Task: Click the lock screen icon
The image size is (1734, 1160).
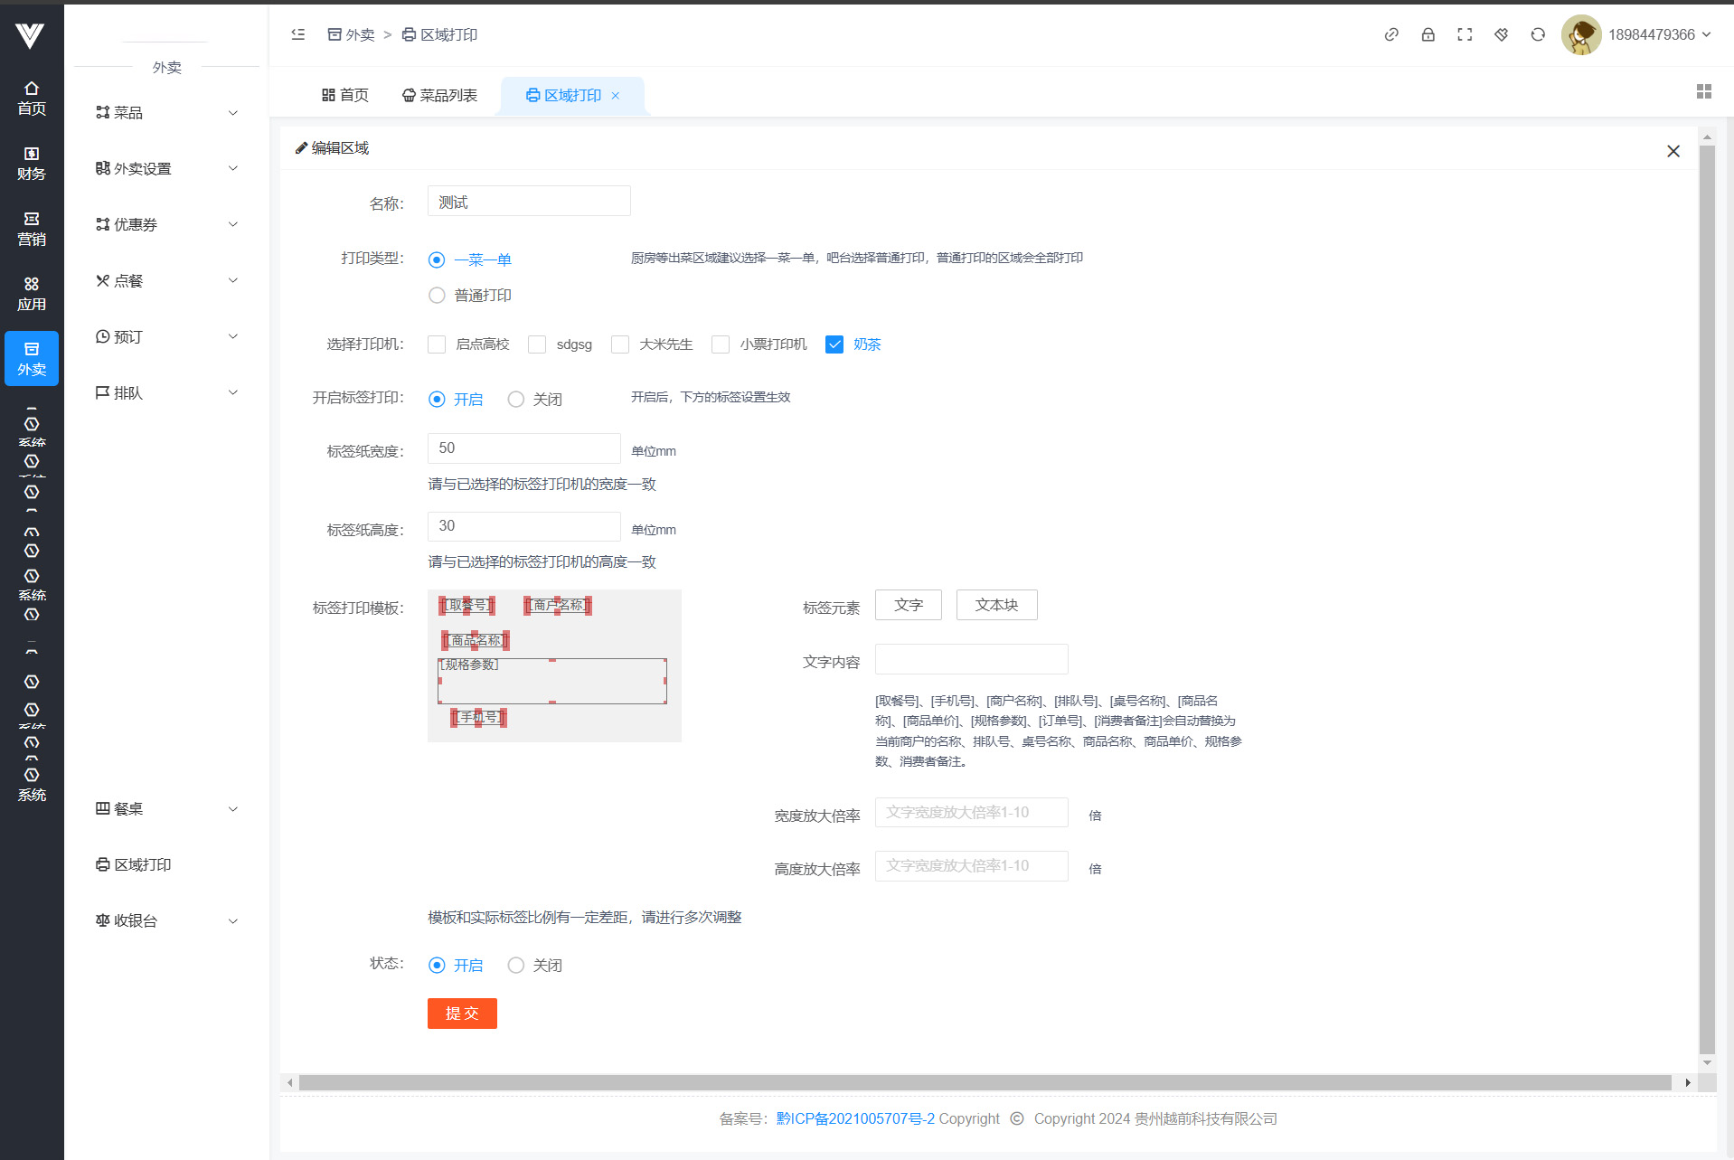Action: [x=1428, y=34]
